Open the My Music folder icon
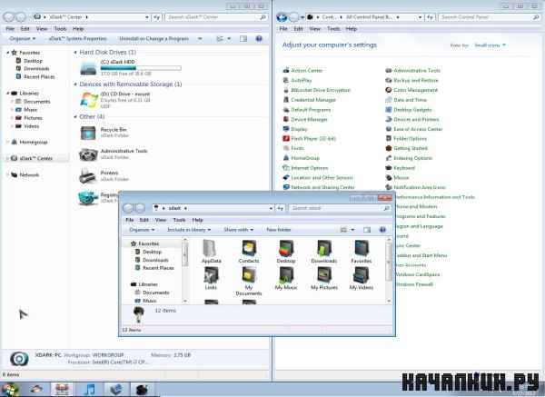The image size is (545, 397). (286, 275)
